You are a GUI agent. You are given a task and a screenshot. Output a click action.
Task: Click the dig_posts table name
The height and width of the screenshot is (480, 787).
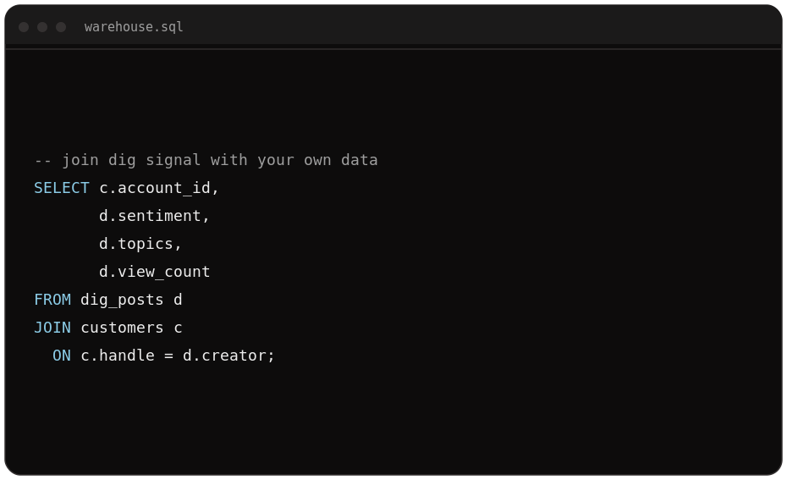122,301
